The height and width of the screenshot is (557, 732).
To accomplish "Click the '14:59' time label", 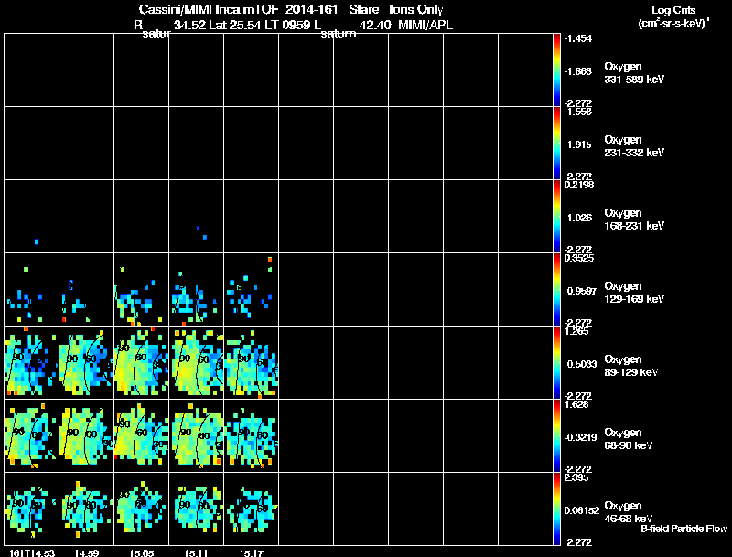I will [x=86, y=553].
